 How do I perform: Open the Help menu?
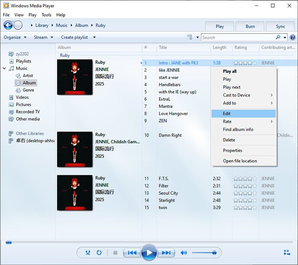coord(61,15)
